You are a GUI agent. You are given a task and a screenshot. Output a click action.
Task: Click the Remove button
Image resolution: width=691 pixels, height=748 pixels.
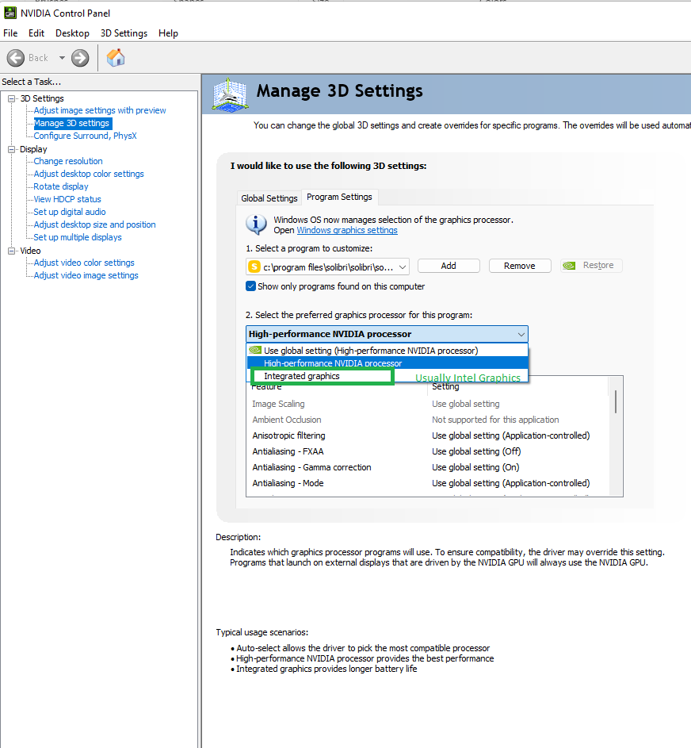[520, 266]
